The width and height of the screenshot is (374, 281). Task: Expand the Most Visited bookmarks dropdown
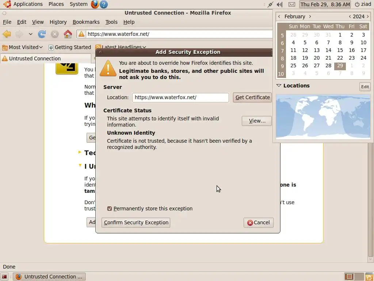[x=22, y=47]
